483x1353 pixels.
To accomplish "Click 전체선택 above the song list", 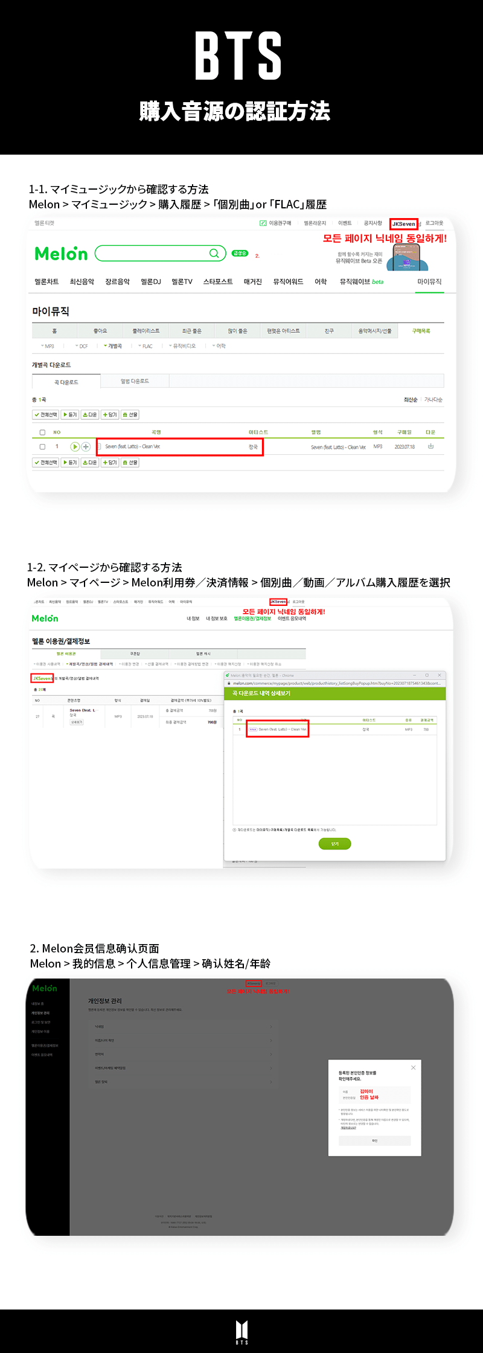I will [x=46, y=415].
